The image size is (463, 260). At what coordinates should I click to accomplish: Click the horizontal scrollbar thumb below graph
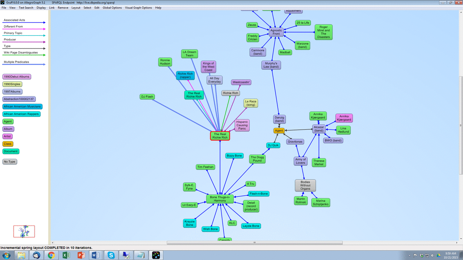[x=254, y=243]
